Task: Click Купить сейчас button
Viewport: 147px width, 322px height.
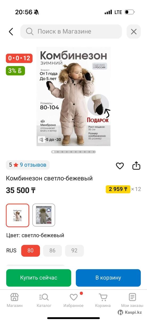Action: click(39, 278)
